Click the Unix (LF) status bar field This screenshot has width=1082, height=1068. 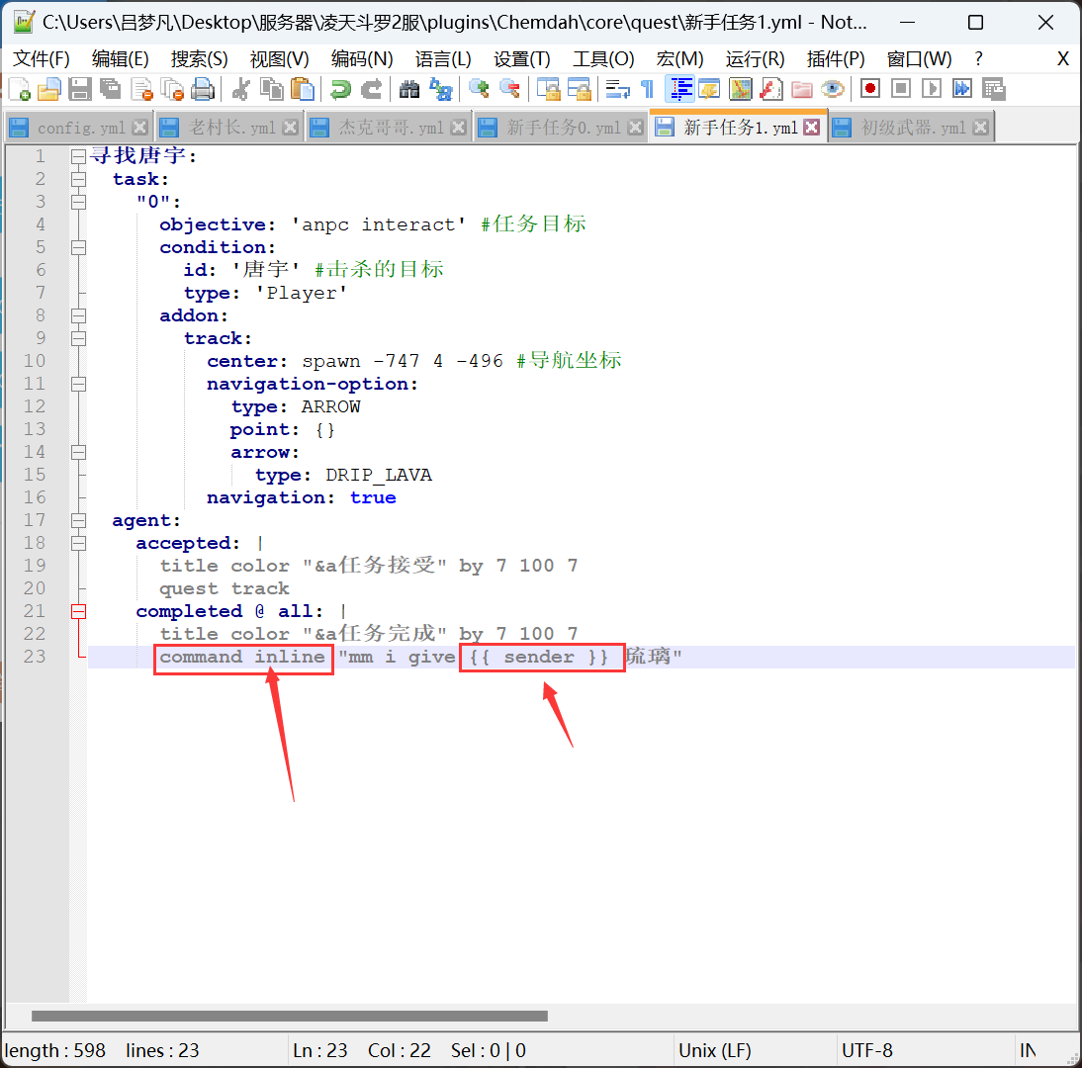click(x=714, y=1050)
